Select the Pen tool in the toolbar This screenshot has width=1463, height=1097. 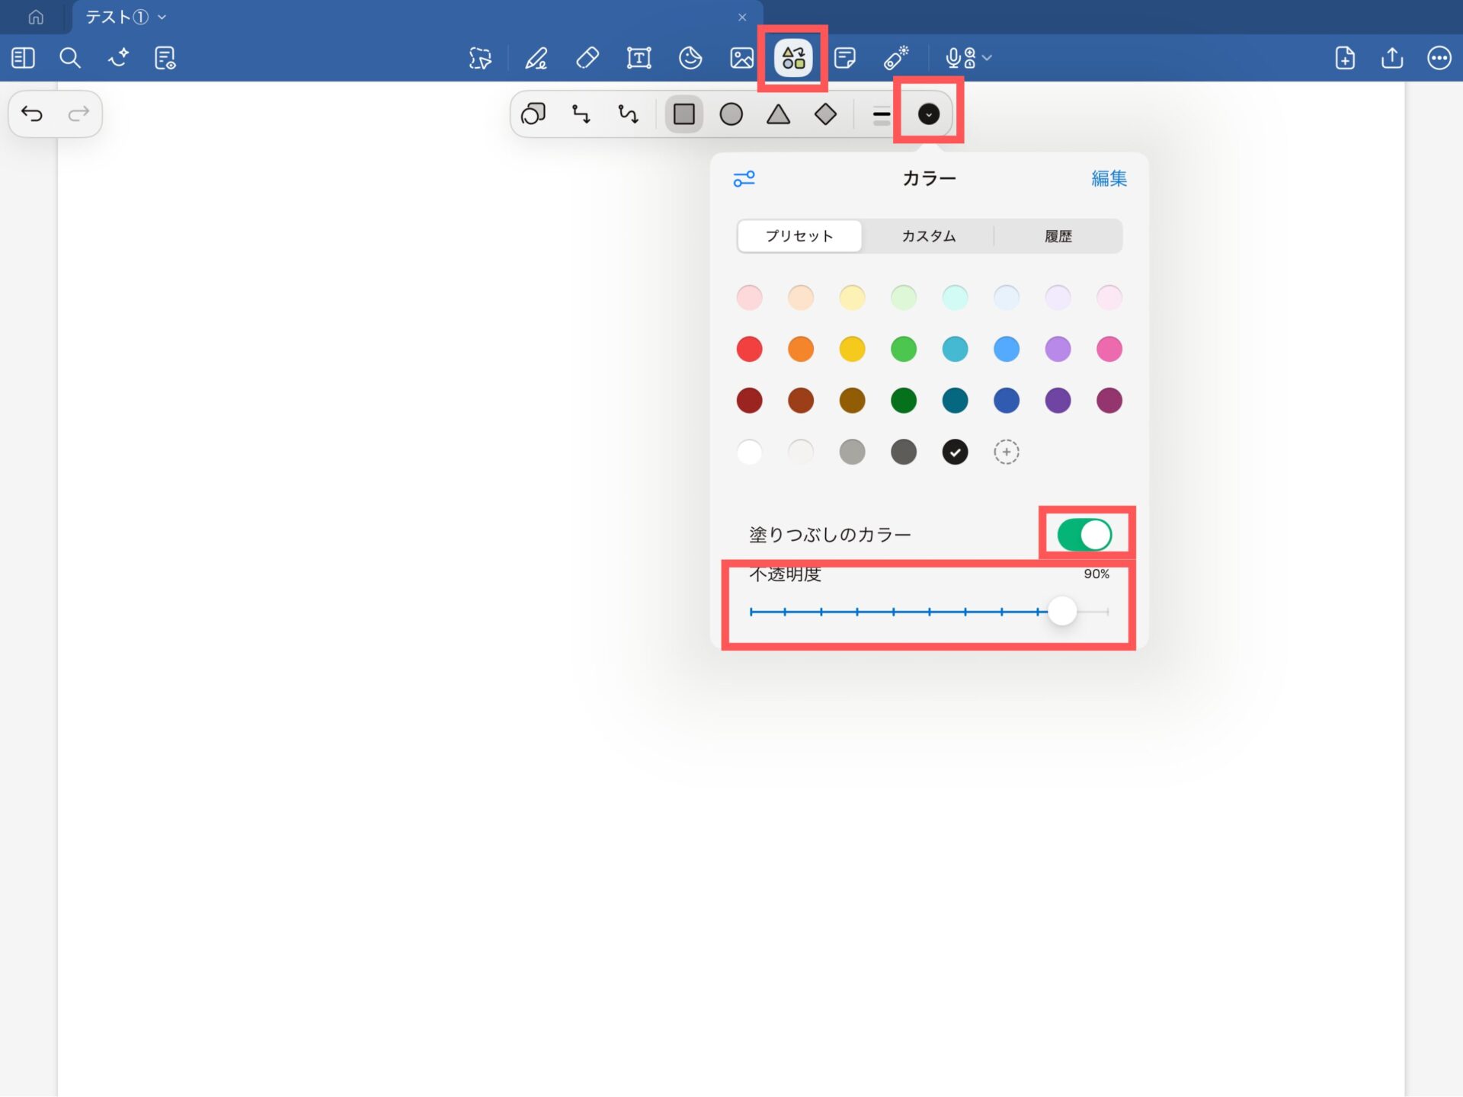click(536, 58)
